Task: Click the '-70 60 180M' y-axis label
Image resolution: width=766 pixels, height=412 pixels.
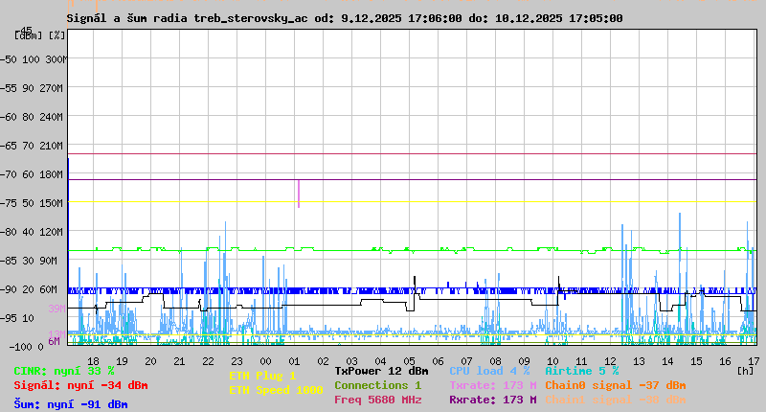Action: click(x=32, y=174)
